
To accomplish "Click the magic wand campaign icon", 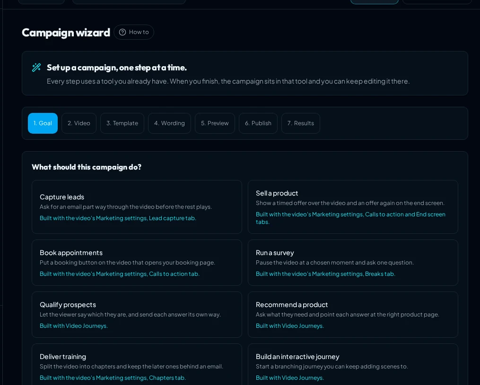I will (36, 67).
